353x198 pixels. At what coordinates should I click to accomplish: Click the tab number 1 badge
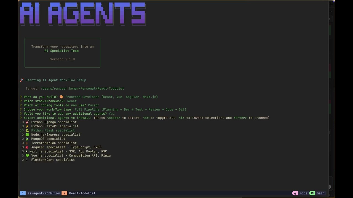pos(23,193)
